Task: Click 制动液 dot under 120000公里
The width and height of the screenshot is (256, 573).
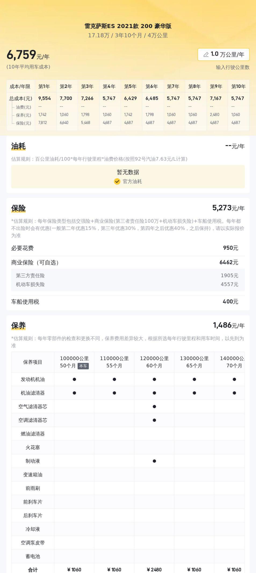Action: point(154,461)
